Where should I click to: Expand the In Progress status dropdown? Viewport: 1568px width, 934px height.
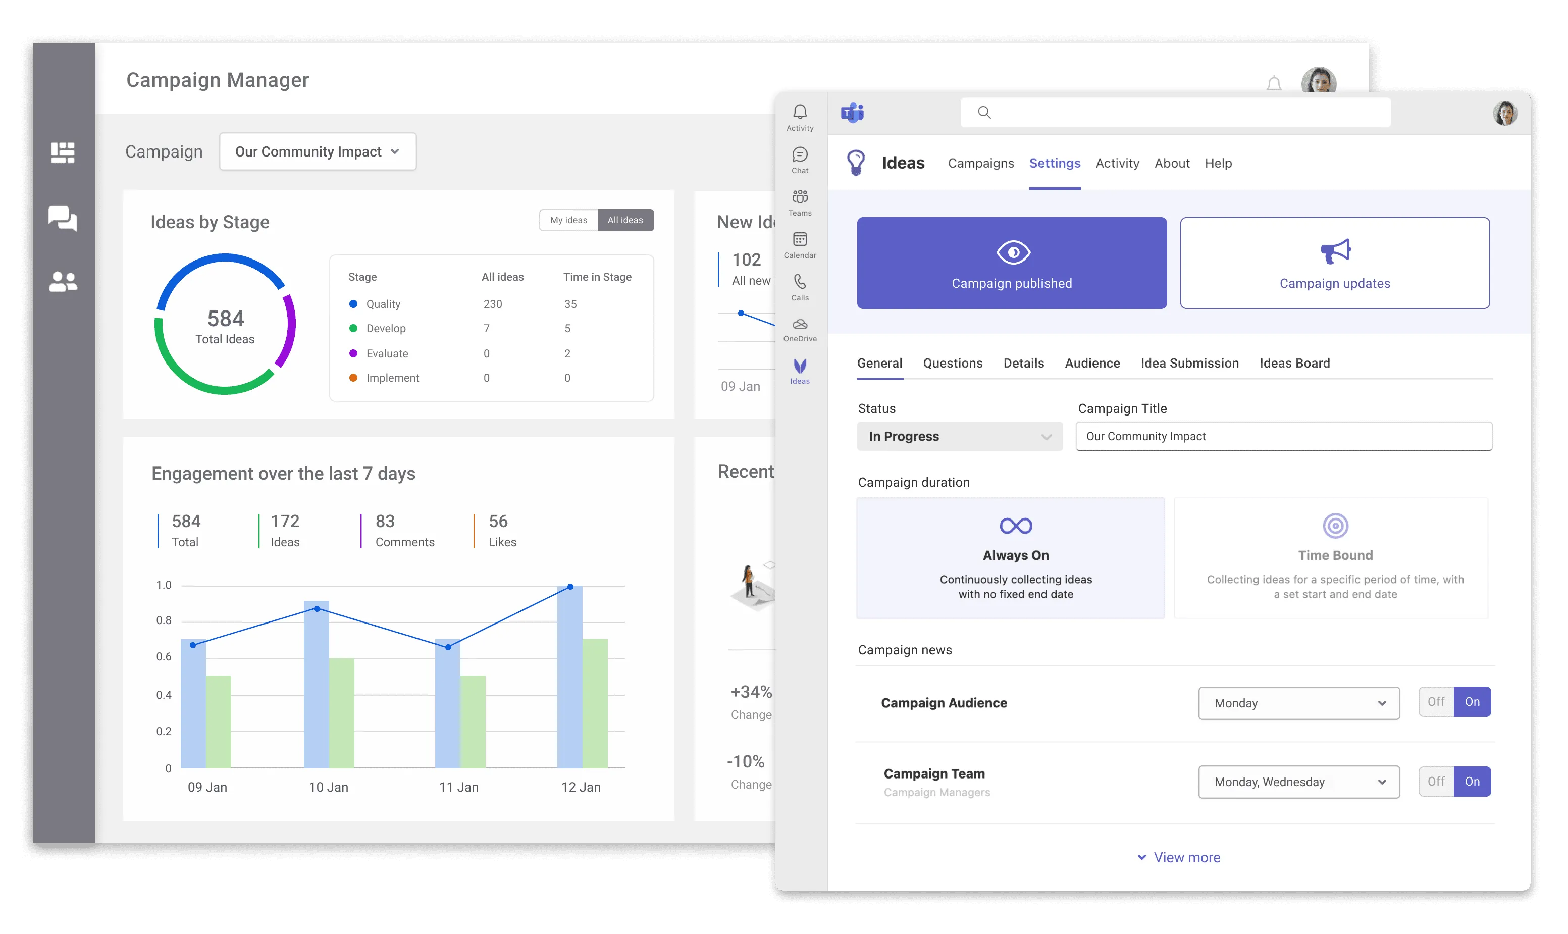[x=960, y=436]
